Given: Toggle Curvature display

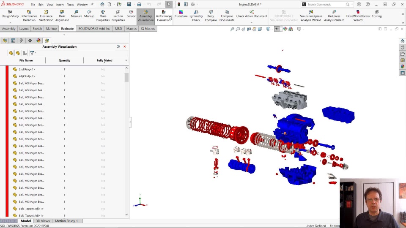Looking at the screenshot, I should pos(181,14).
